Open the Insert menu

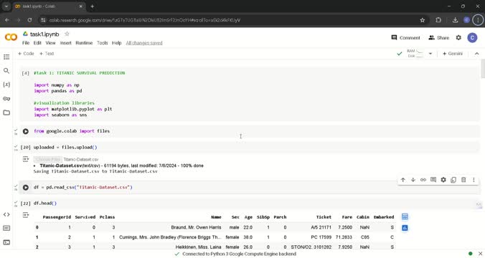point(65,43)
